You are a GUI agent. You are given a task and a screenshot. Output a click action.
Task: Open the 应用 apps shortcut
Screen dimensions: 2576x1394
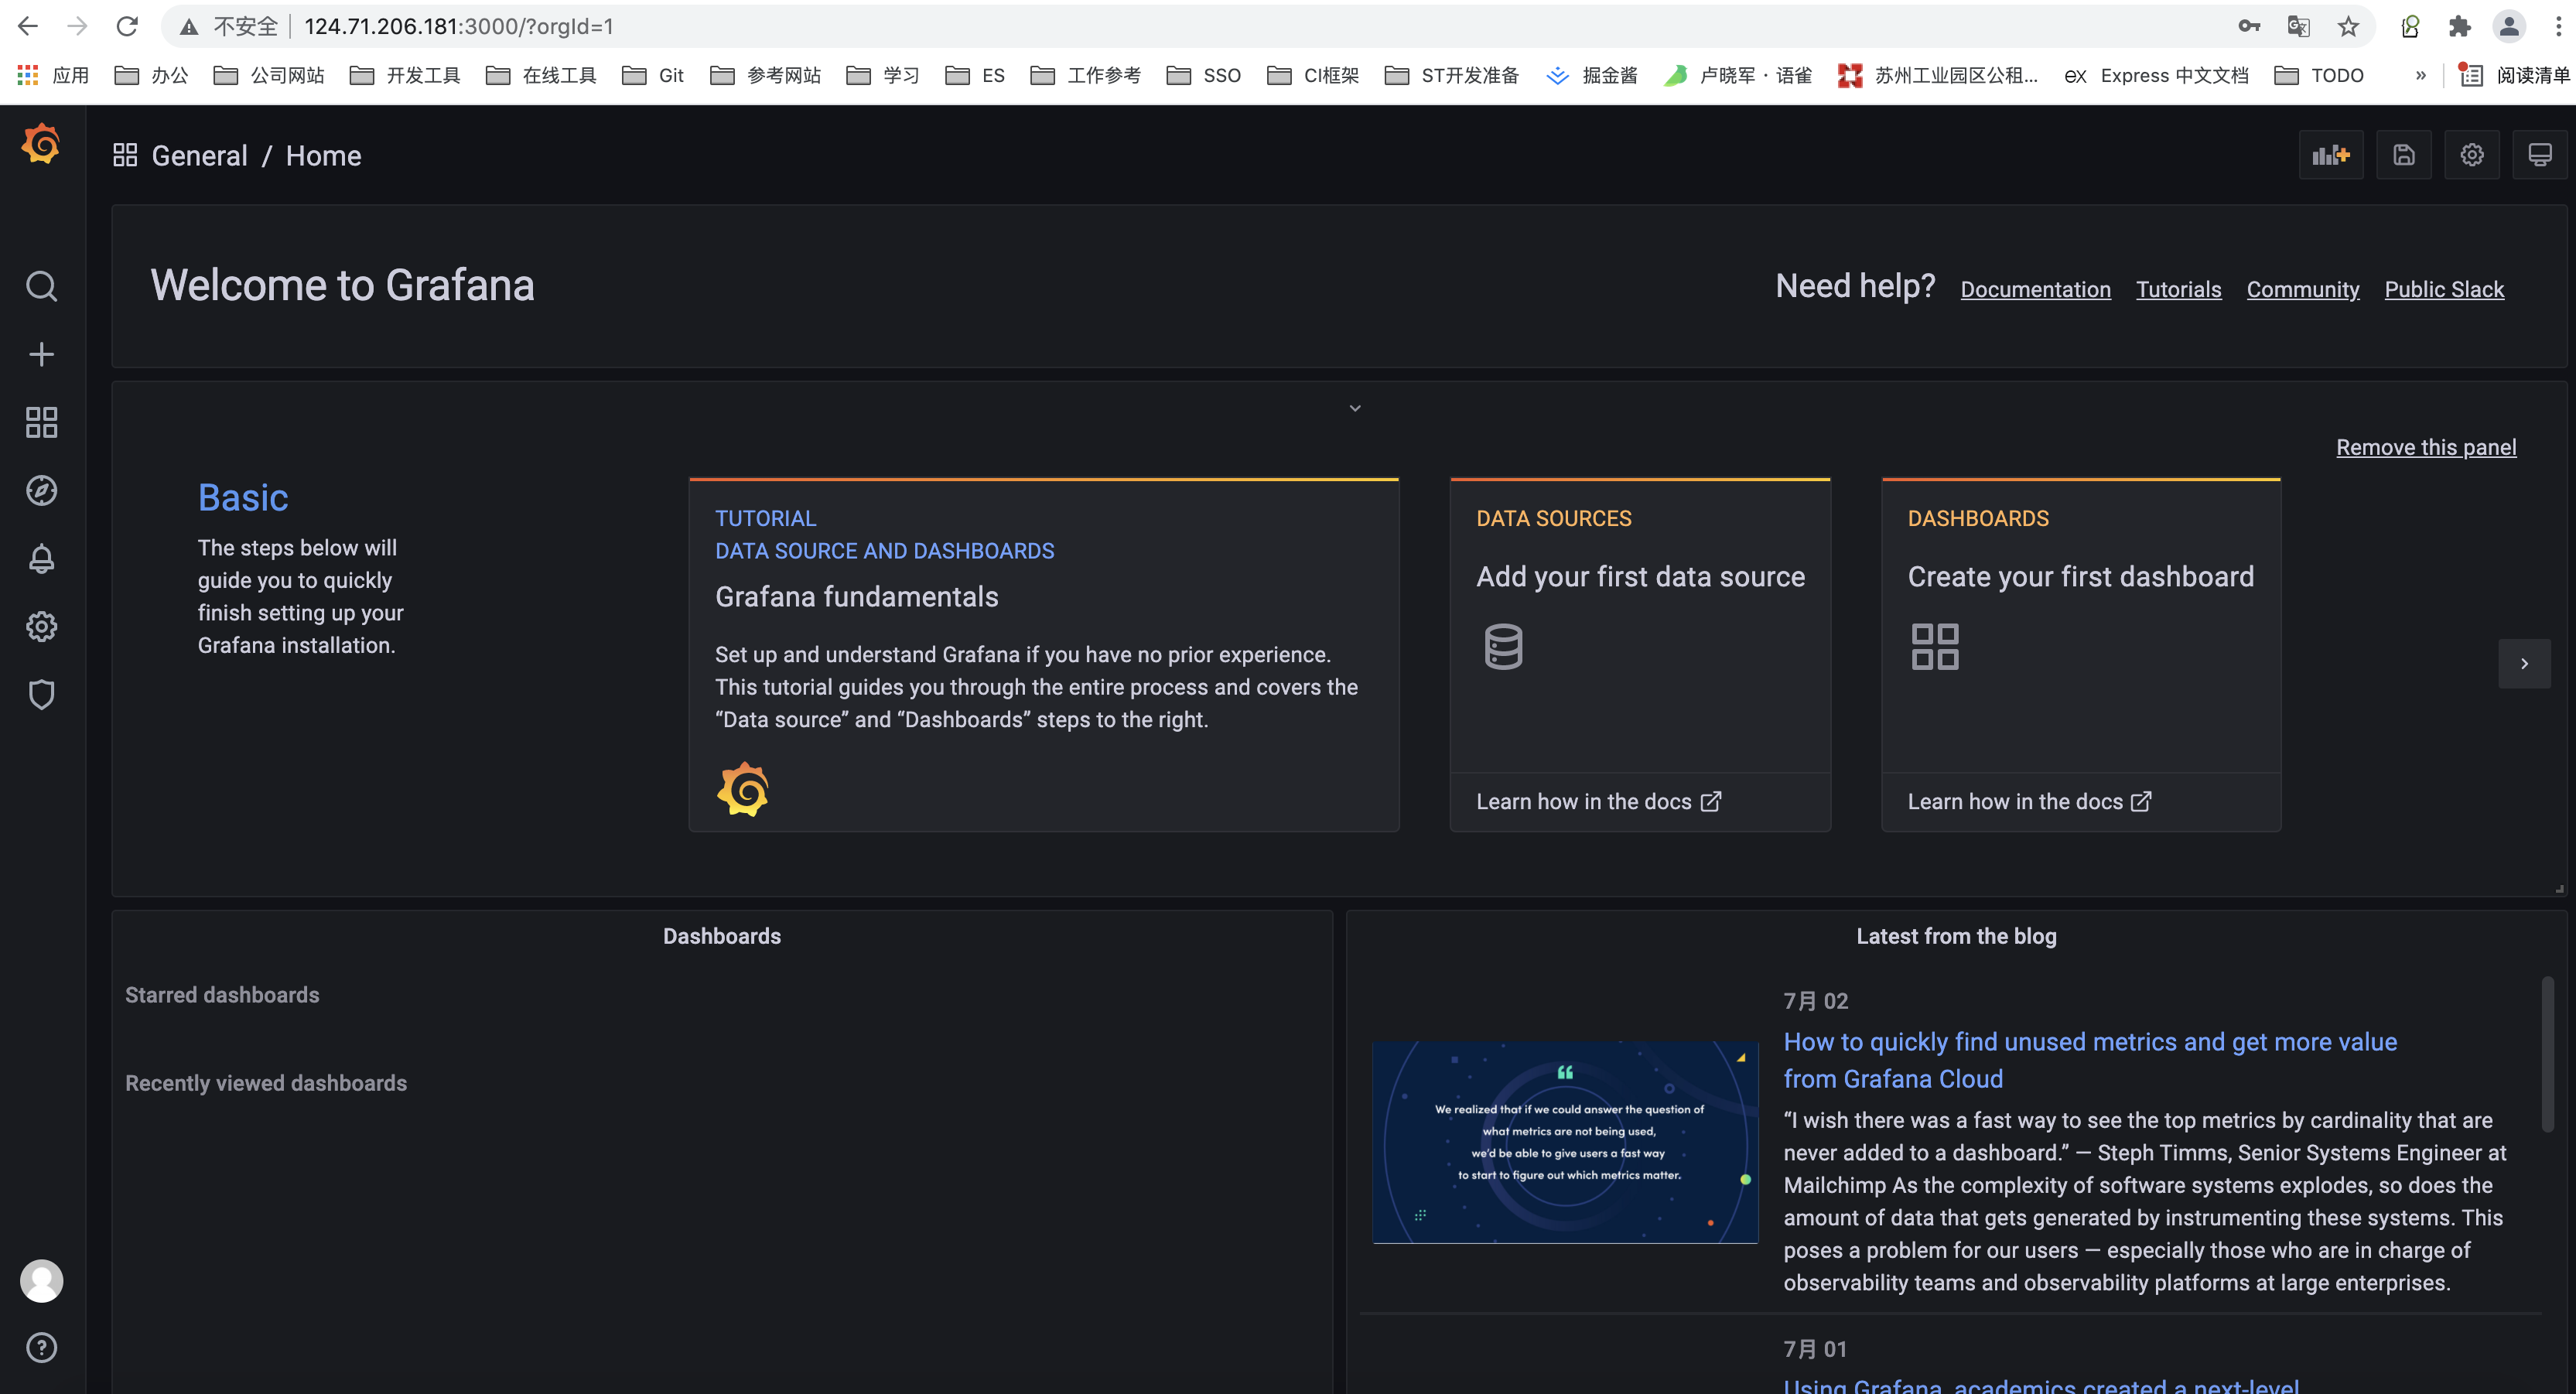click(53, 75)
